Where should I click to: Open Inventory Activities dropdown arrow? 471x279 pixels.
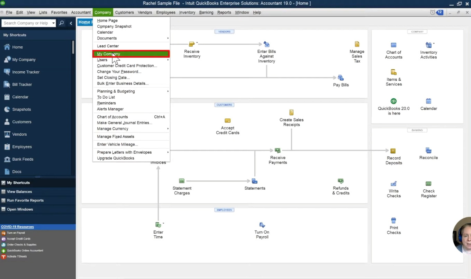[x=434, y=44]
